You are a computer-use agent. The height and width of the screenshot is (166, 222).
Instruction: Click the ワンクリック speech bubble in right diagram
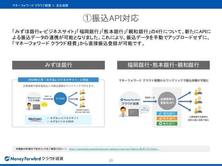(144, 109)
